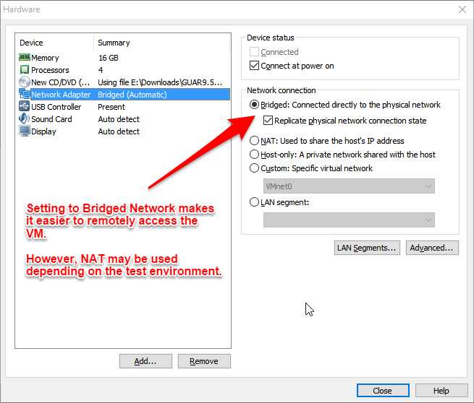Open the VMnet0 custom network dropdown

pos(348,186)
